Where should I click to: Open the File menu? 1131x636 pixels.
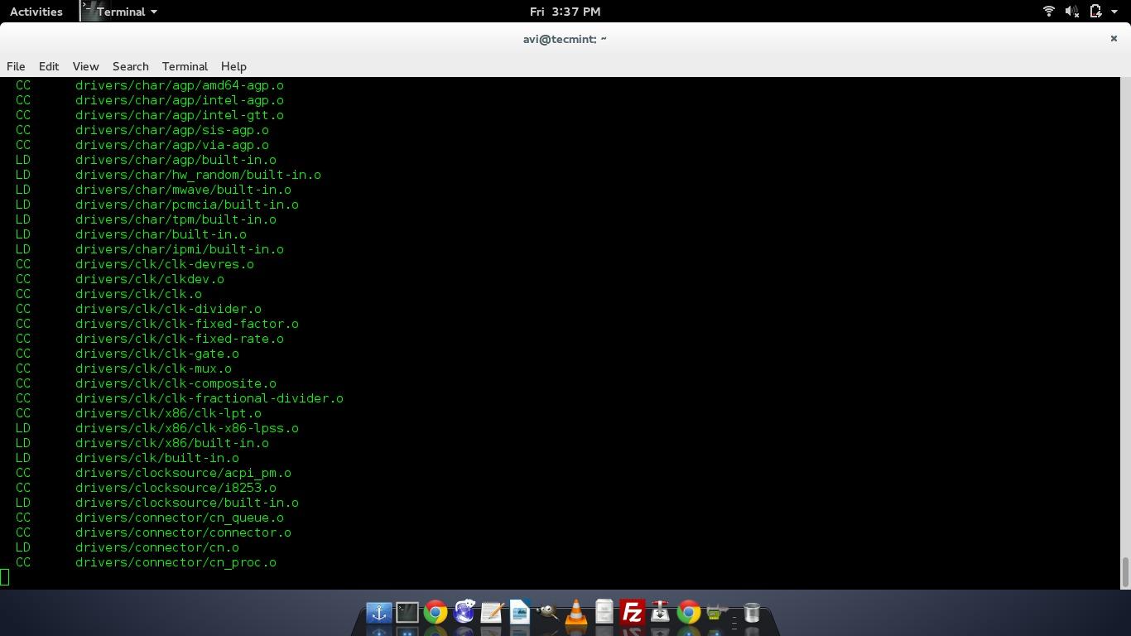16,66
